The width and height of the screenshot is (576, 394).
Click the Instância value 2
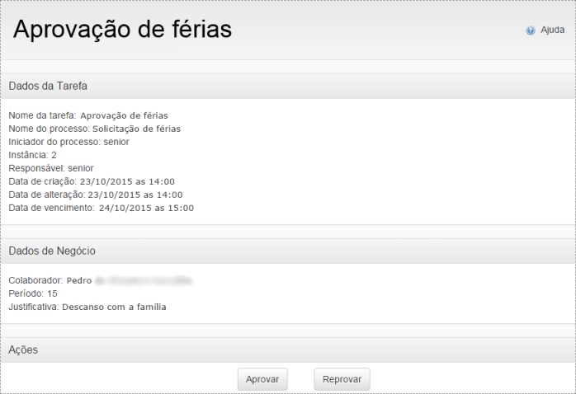point(54,155)
